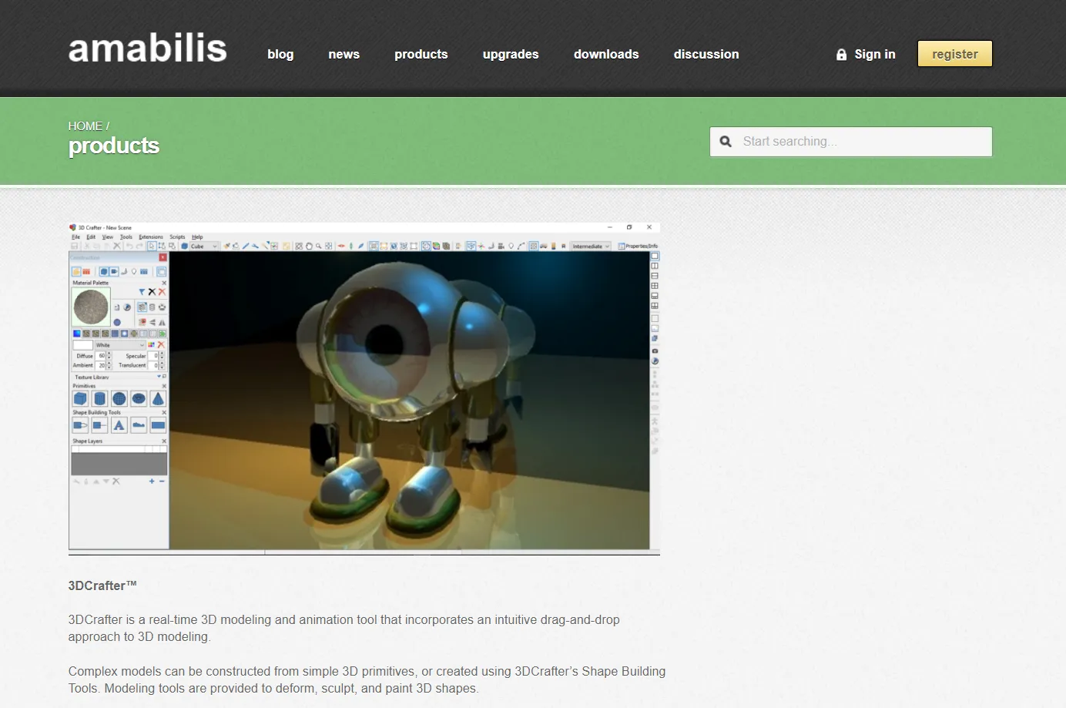The image size is (1066, 708).
Task: Click the search magnifier icon
Action: point(726,142)
